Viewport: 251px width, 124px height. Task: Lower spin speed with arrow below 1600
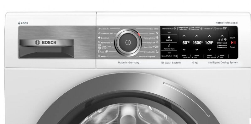[197, 50]
